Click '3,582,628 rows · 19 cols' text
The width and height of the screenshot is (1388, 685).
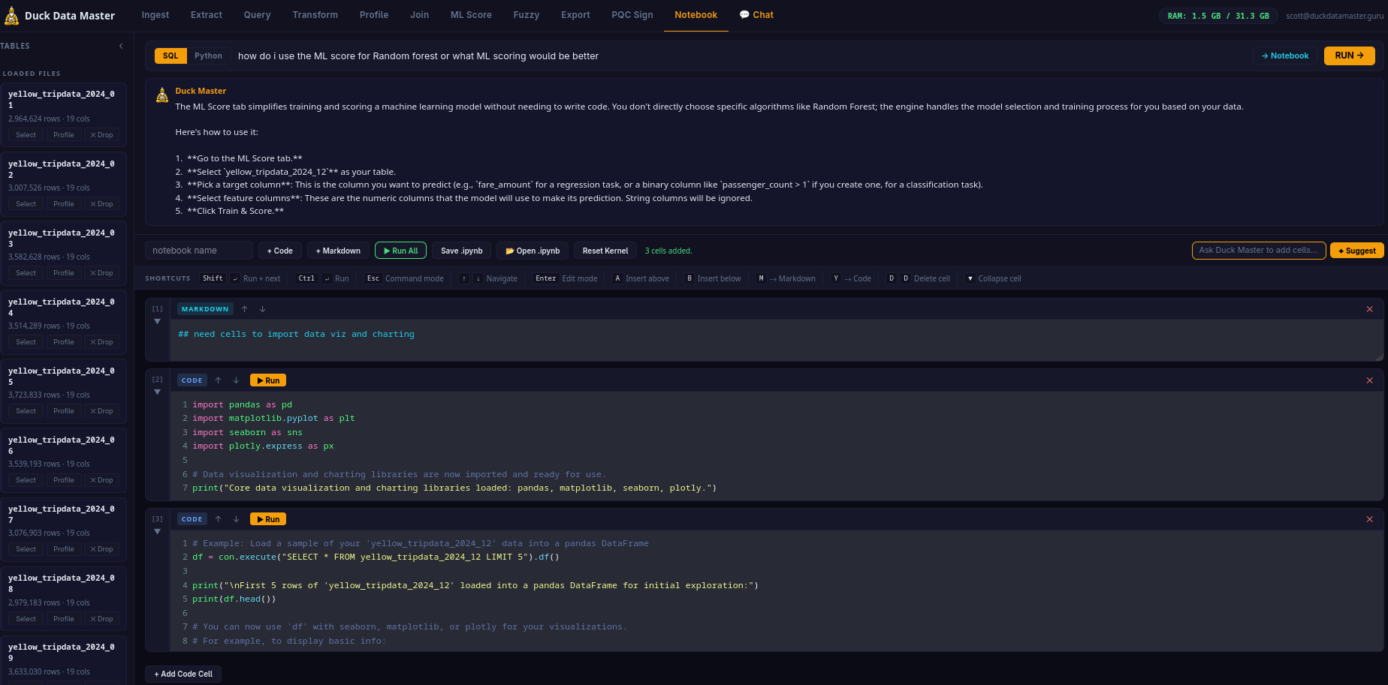point(49,257)
